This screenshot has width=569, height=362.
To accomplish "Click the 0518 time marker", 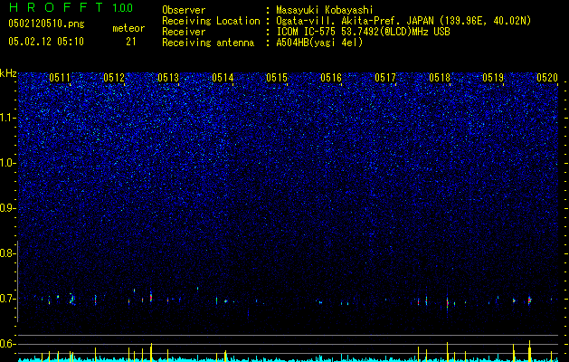I will click(440, 78).
